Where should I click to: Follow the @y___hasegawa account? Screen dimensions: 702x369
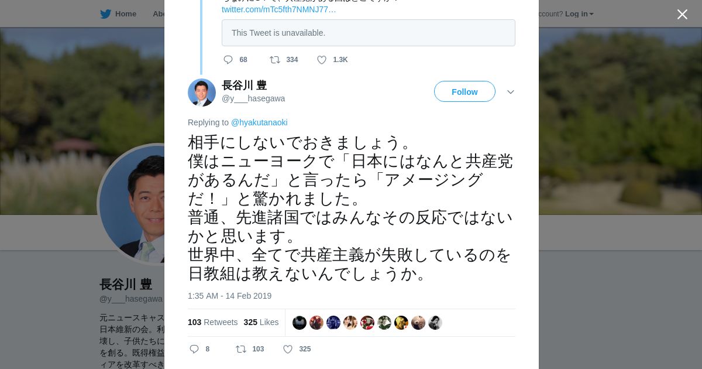click(464, 92)
